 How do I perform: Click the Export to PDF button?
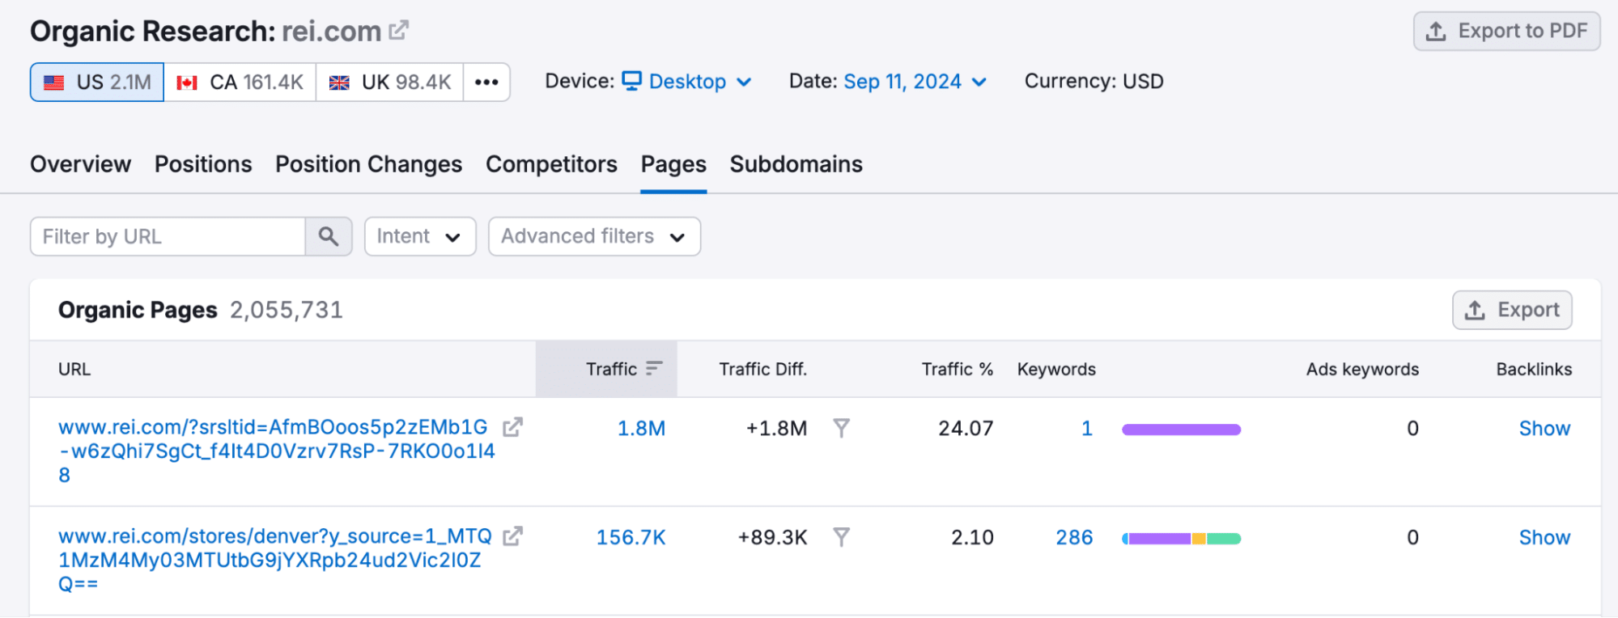click(x=1506, y=32)
